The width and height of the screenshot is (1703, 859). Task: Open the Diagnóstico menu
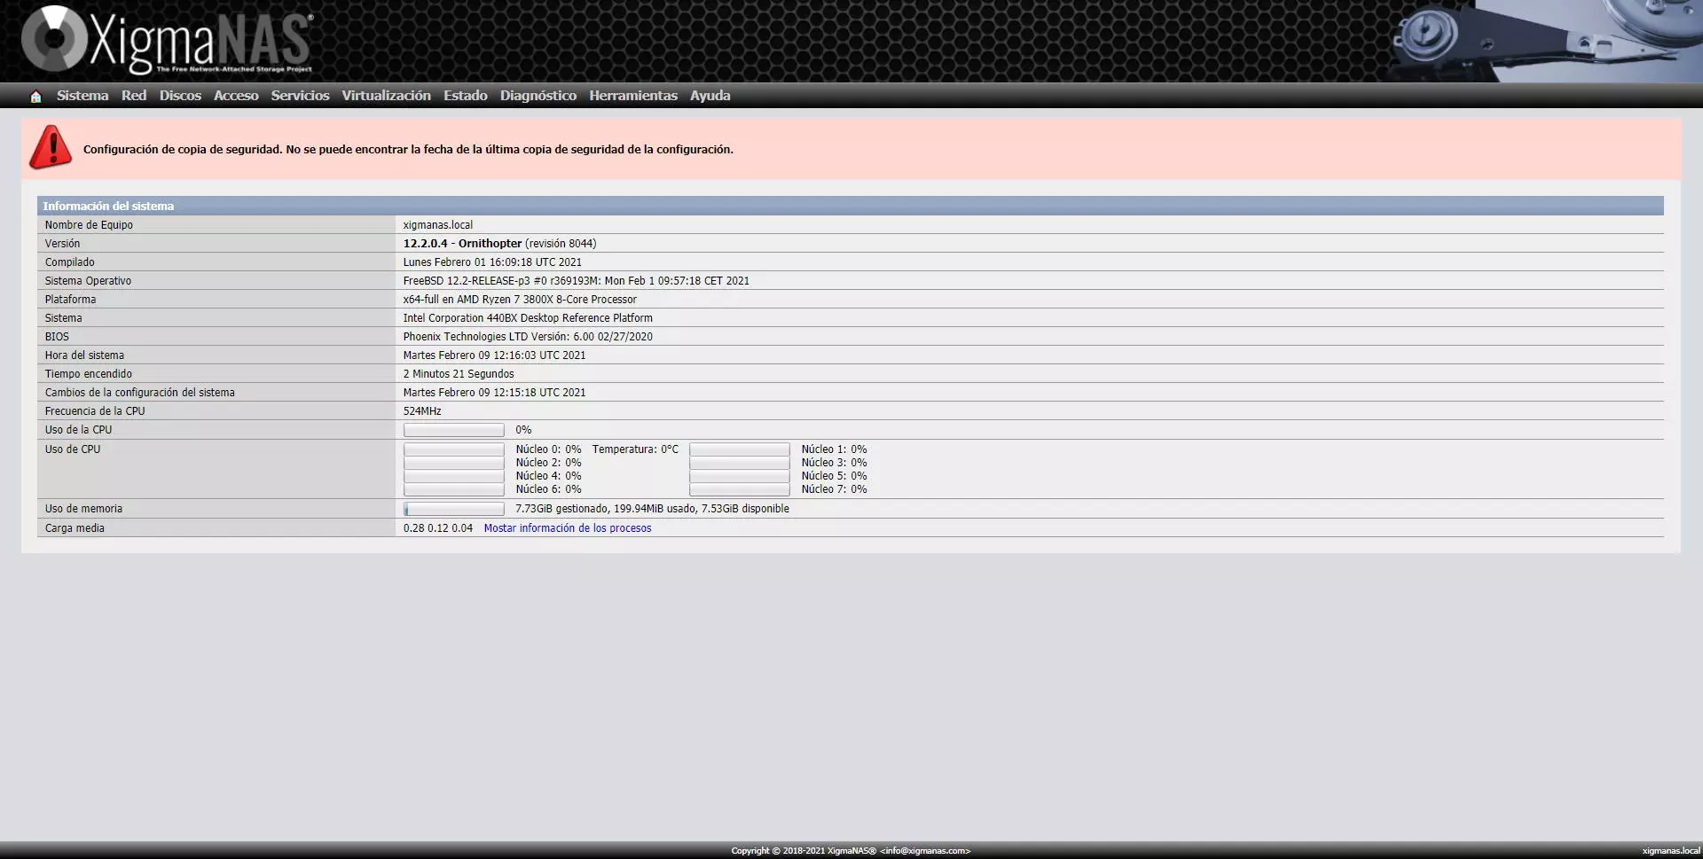click(538, 96)
